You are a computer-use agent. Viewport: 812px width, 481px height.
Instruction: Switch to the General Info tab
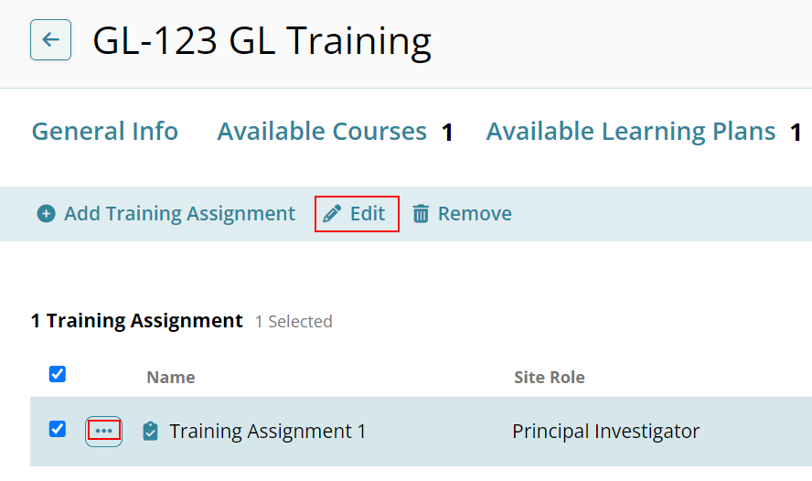click(105, 132)
